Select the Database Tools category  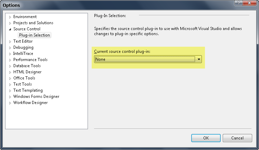[x=27, y=66]
